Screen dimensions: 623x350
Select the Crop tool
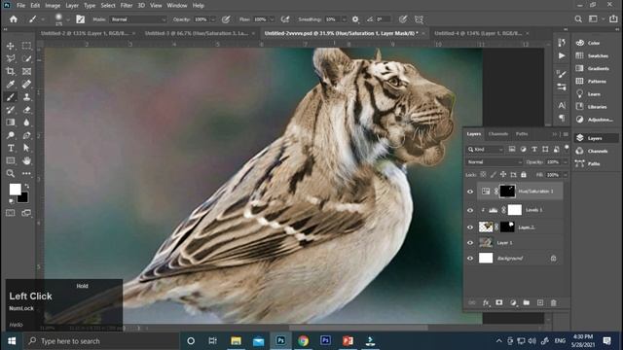(x=11, y=71)
